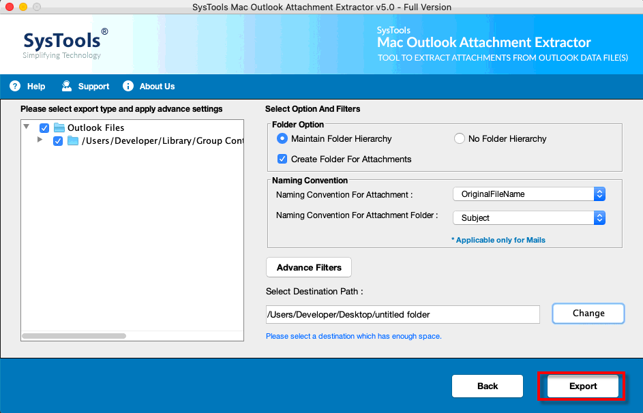Disable Create Folder For Attachments
Screen dimensions: 643x413
click(282, 159)
